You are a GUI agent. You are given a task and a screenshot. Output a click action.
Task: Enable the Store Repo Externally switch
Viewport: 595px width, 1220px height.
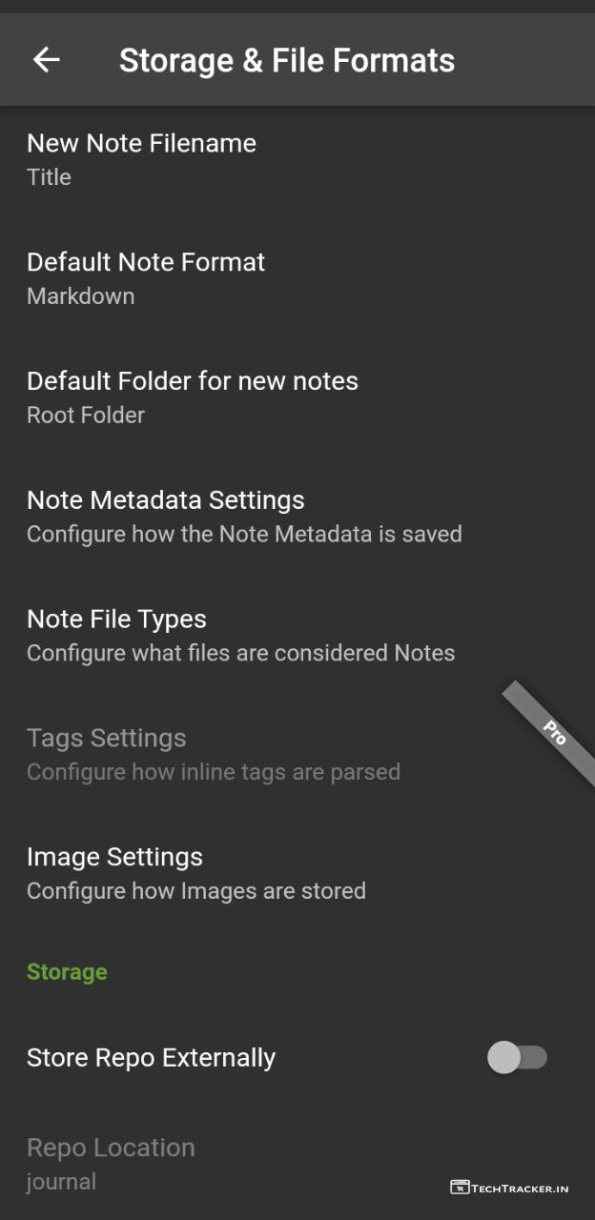pos(518,1057)
